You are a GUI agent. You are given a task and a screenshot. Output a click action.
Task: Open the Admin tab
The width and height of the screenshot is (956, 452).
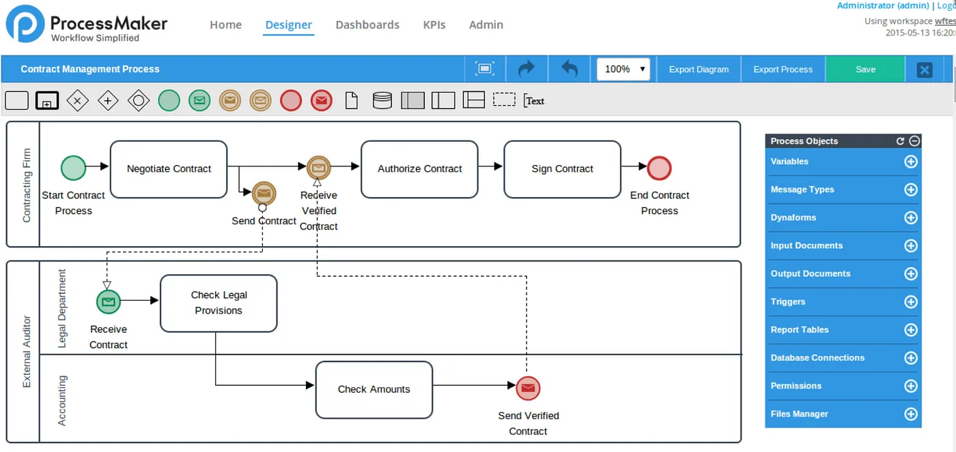coord(486,25)
